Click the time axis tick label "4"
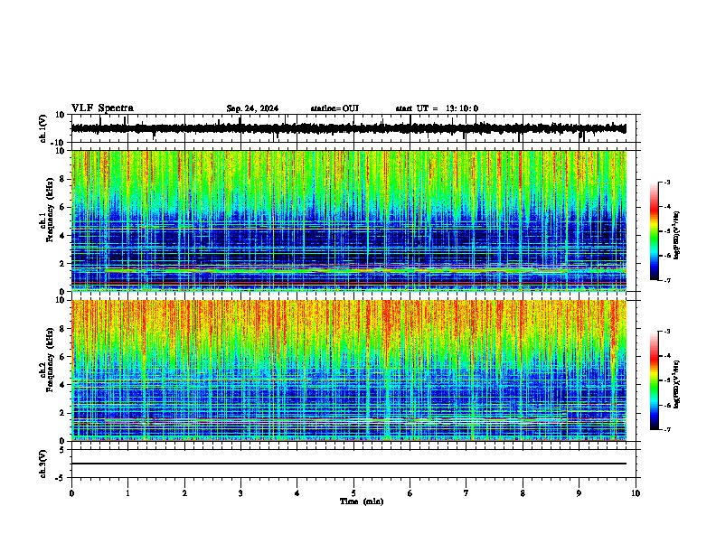 297,493
